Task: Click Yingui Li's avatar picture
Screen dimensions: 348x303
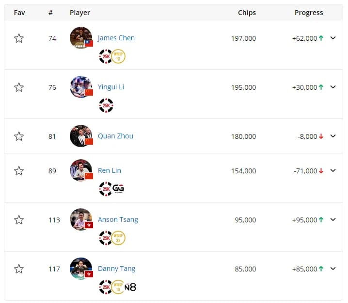Action: click(x=80, y=87)
